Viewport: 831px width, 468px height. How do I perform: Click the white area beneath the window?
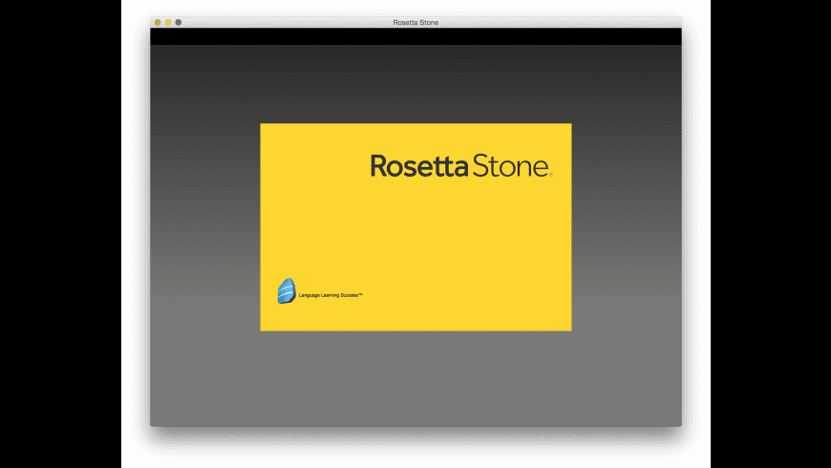pyautogui.click(x=415, y=449)
